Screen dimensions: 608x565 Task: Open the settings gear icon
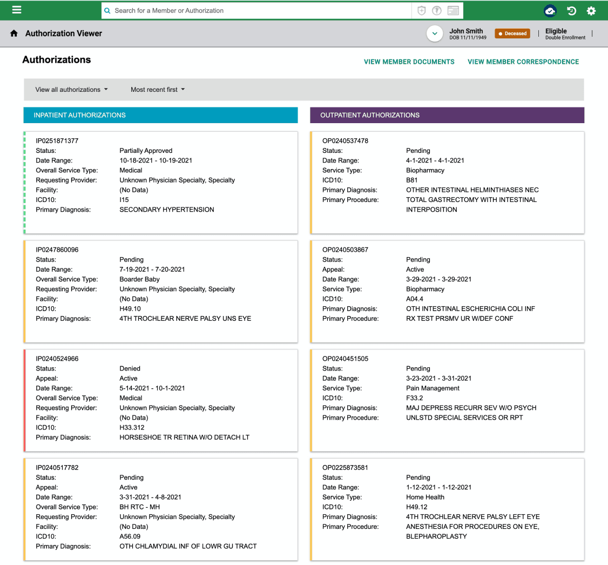click(591, 11)
